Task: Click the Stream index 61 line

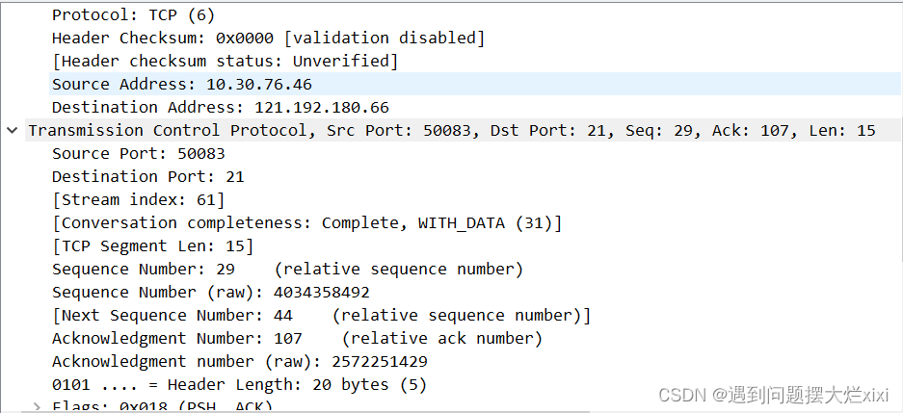Action: coord(138,199)
